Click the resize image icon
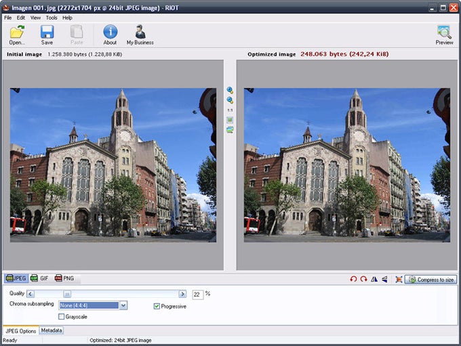 point(399,280)
